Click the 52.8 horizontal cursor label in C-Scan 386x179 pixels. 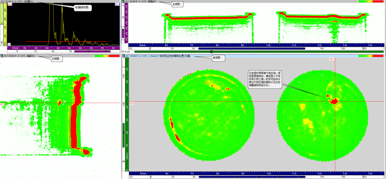[131, 103]
